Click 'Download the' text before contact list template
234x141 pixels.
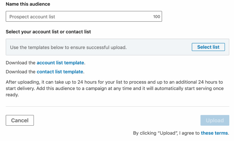pos(20,72)
